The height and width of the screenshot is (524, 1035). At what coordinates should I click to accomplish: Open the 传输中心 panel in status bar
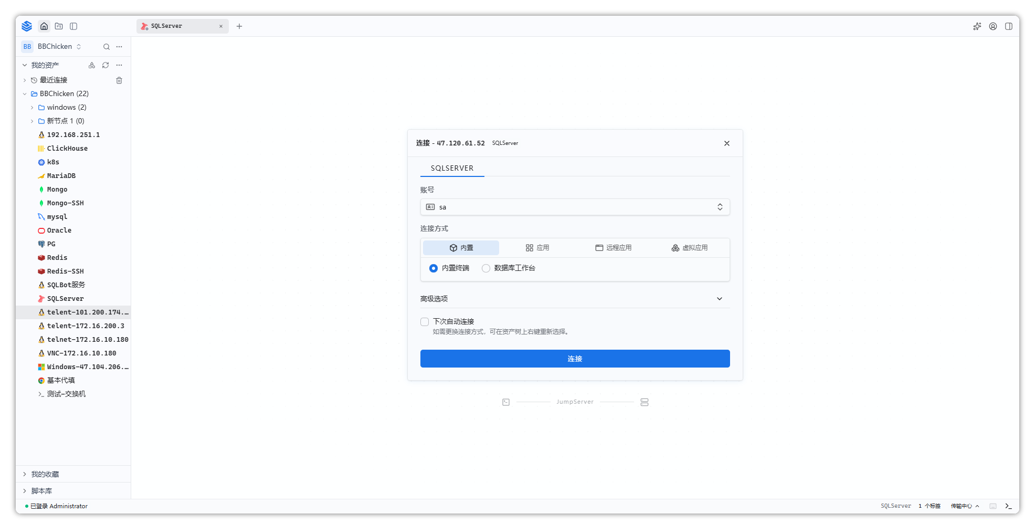[965, 506]
